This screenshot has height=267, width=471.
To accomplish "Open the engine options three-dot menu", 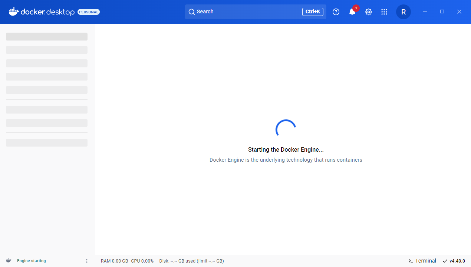I will tap(87, 261).
